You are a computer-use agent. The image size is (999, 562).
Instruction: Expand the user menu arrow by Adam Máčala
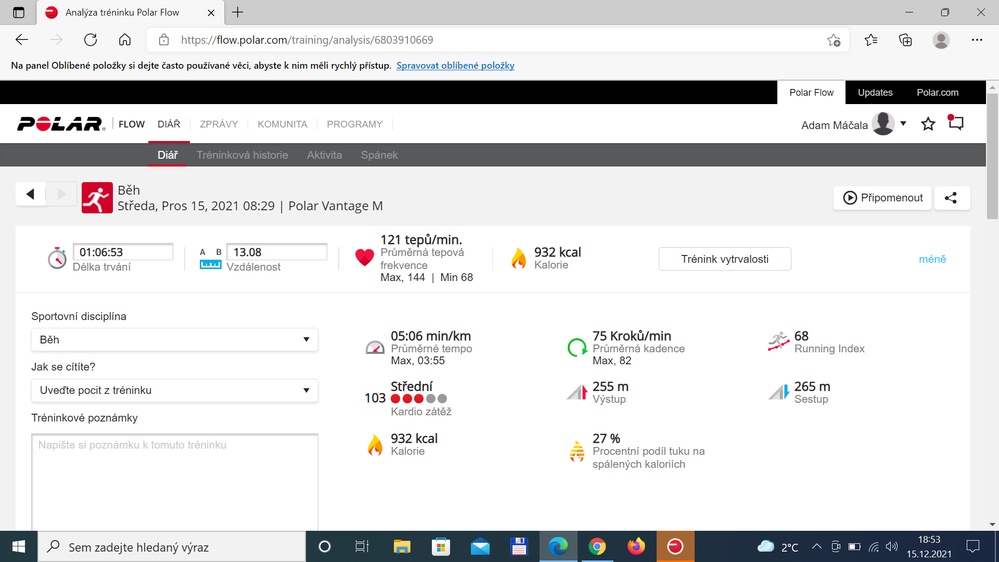click(x=903, y=123)
